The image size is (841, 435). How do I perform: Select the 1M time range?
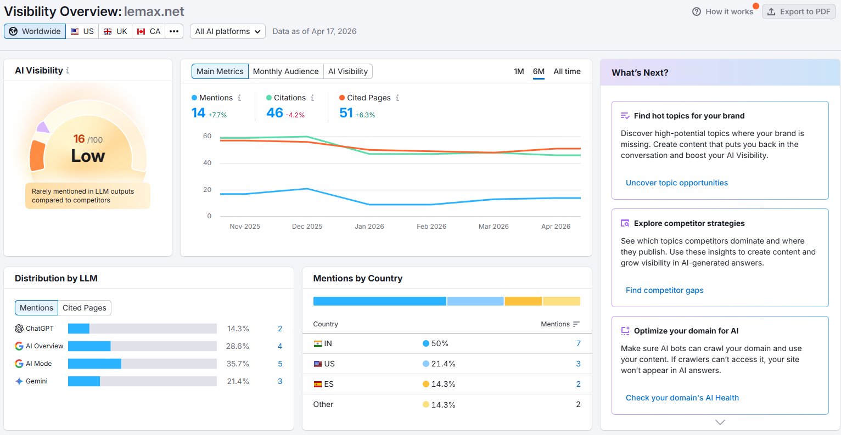pos(519,71)
